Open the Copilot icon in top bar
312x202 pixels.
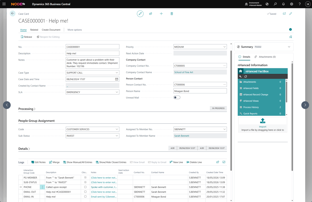tap(267, 4)
